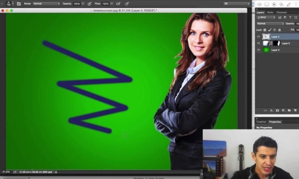Toggle pressure for opacity icon
Screen dimensions: 299x179
[x=90, y=4]
